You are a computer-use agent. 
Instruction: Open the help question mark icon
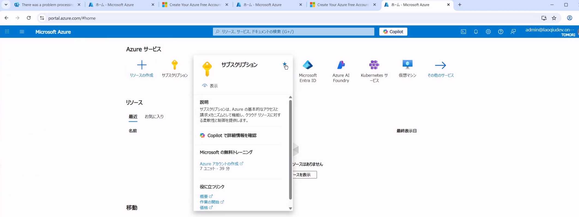[500, 32]
